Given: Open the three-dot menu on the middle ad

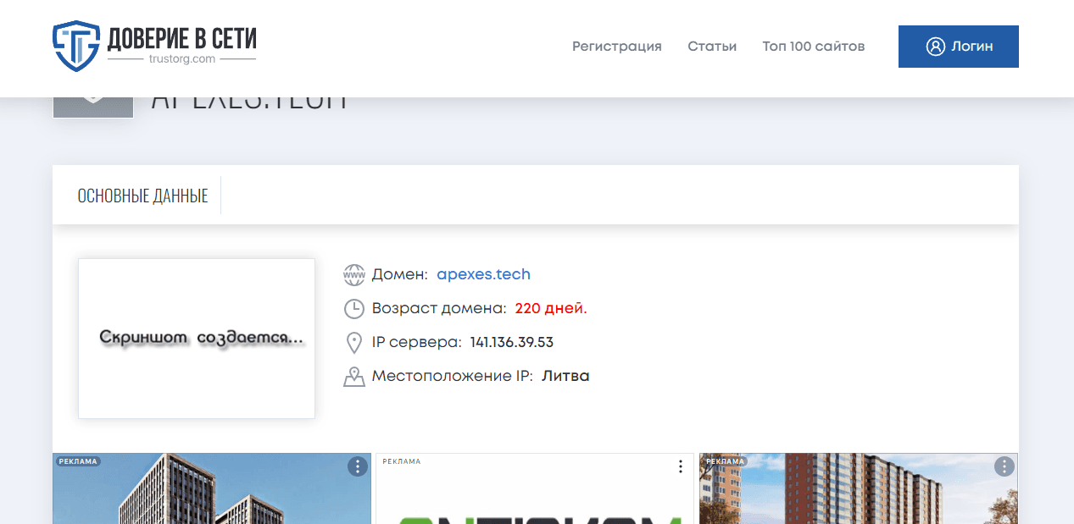Looking at the screenshot, I should point(680,466).
